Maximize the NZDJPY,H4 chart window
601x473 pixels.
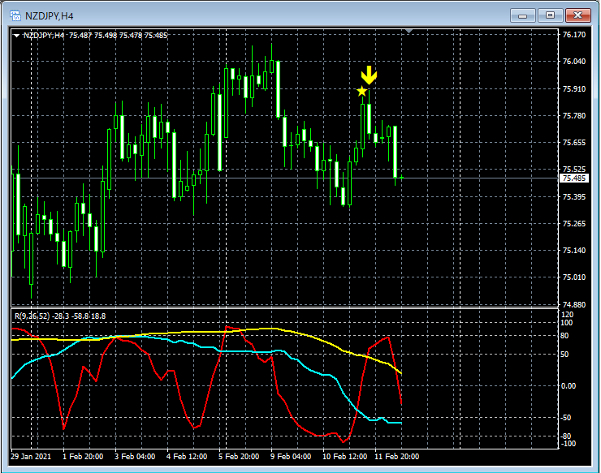(550, 15)
